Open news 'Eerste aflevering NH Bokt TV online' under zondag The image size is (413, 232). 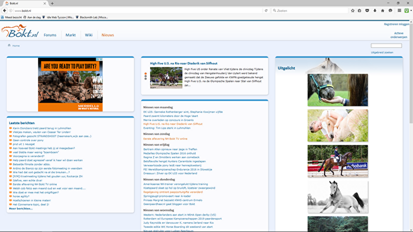(165, 139)
